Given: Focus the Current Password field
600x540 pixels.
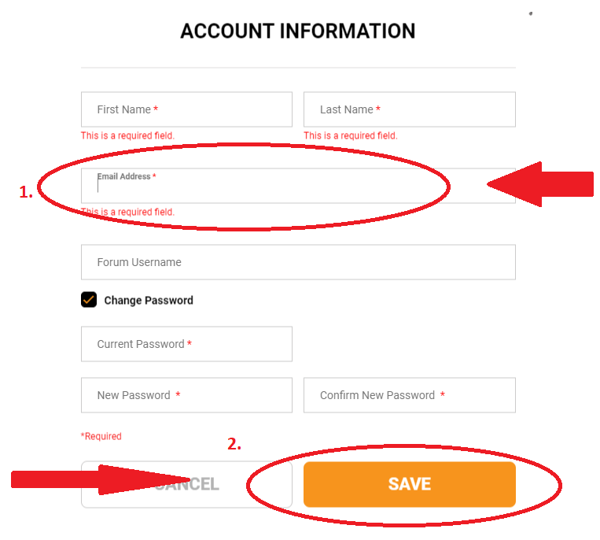Looking at the screenshot, I should (186, 344).
